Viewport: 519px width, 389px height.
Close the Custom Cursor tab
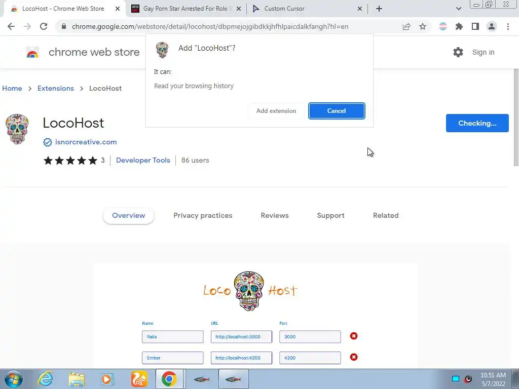coord(360,9)
